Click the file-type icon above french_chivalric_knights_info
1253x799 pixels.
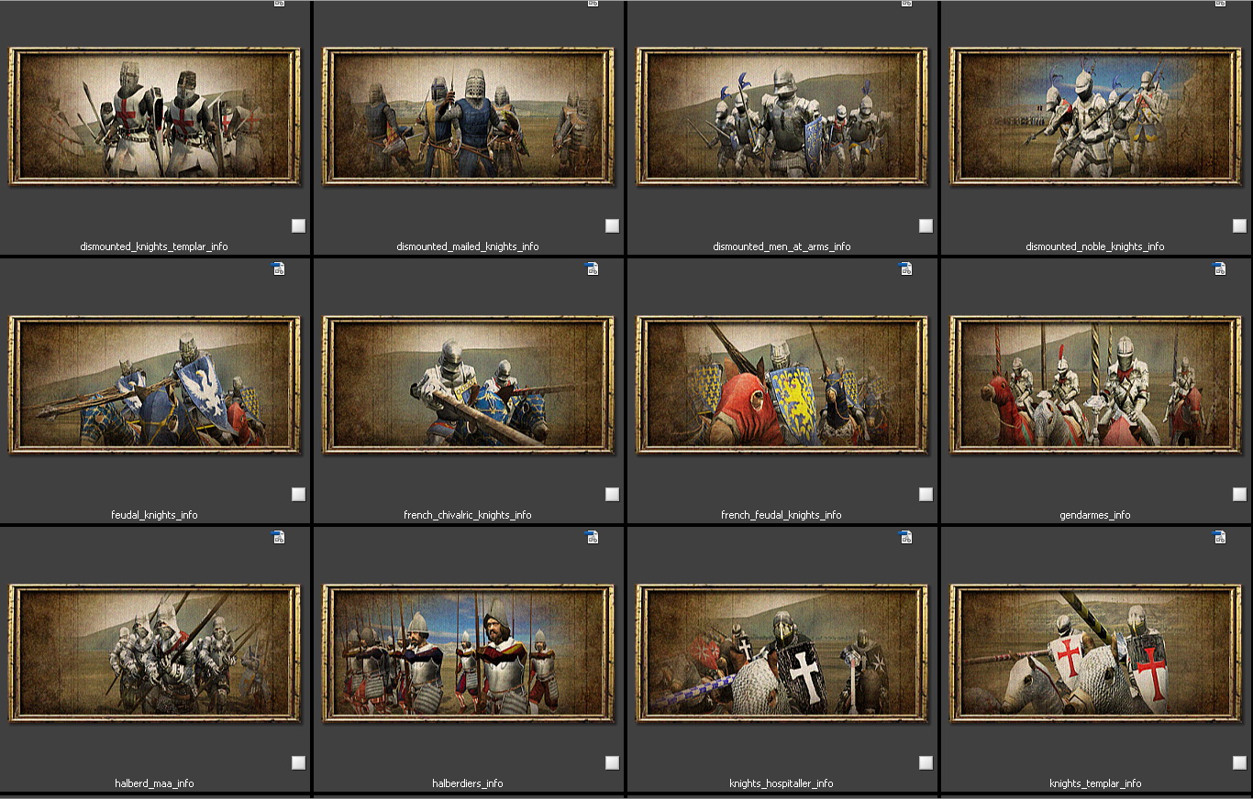coord(593,268)
